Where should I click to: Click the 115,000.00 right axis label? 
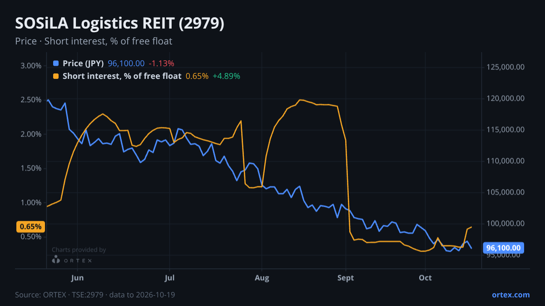(505, 130)
